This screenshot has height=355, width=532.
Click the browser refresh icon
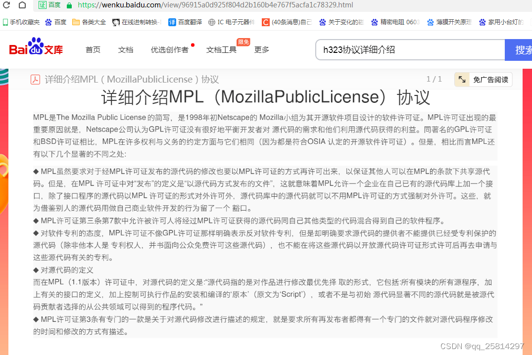click(x=5, y=6)
